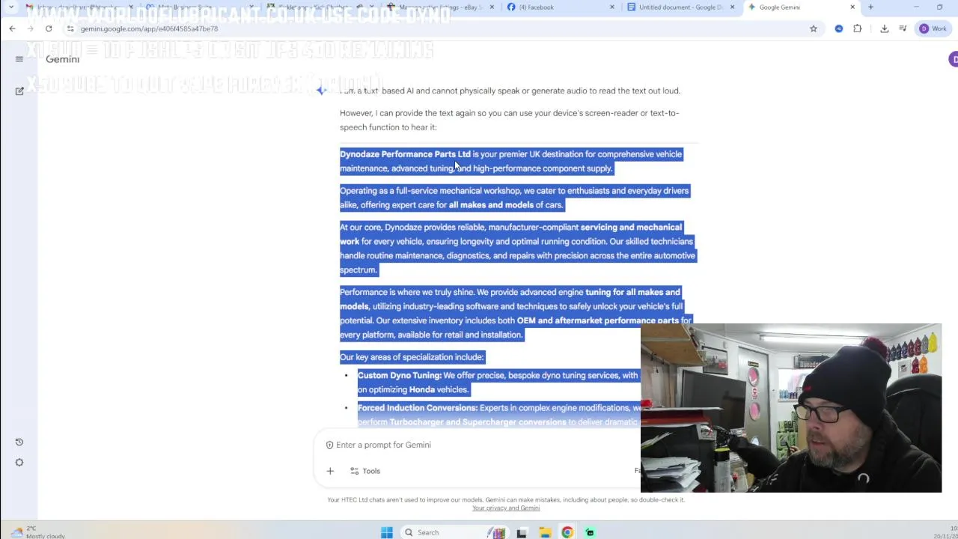Viewport: 958px width, 539px height.
Task: Bookmark this page with the star icon
Action: [x=814, y=28]
